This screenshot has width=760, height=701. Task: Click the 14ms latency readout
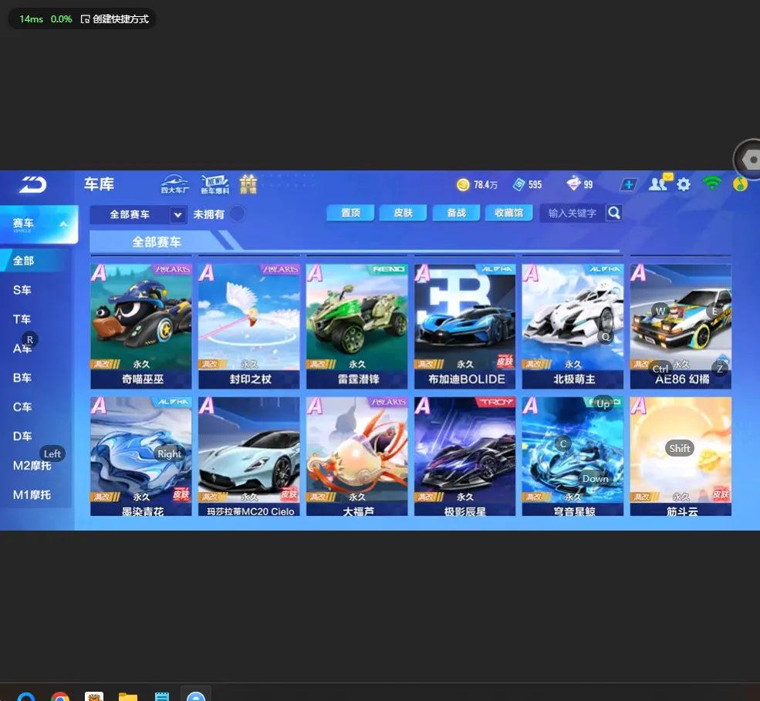coord(31,19)
